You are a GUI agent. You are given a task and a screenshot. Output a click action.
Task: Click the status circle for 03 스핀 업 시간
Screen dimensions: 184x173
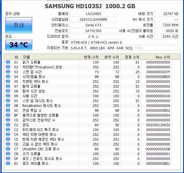8,72
